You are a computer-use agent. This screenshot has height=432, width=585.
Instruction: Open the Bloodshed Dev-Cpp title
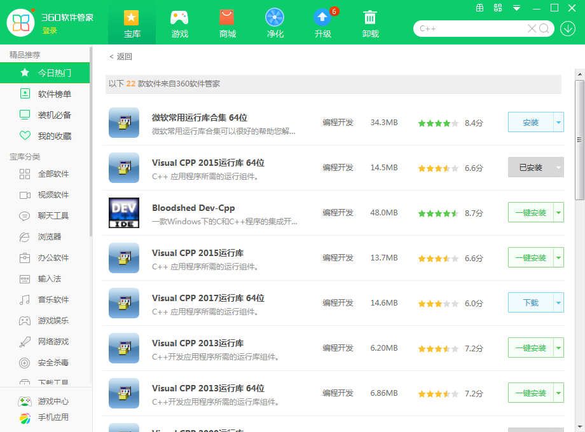click(x=193, y=208)
